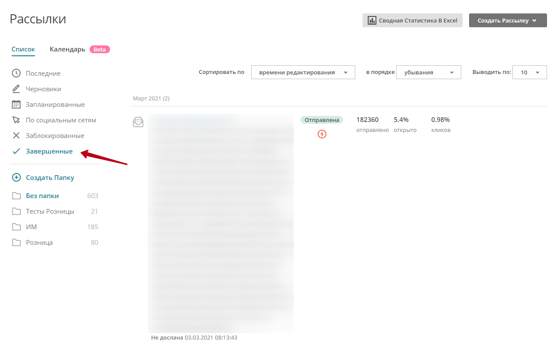Click the cursor icon for По социальным сетям
Image resolution: width=557 pixels, height=346 pixels.
(x=16, y=120)
